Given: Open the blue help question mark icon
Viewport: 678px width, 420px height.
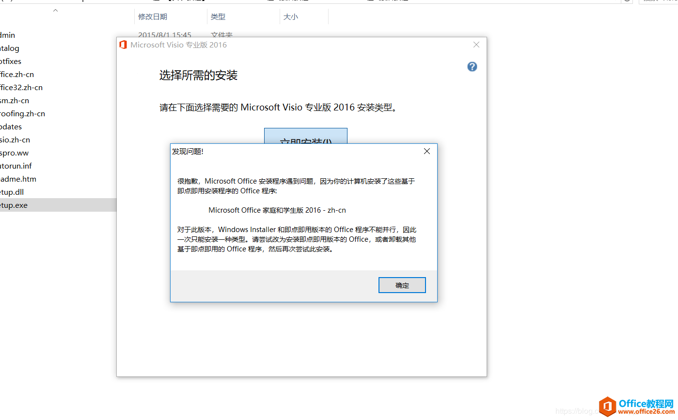Looking at the screenshot, I should tap(472, 66).
